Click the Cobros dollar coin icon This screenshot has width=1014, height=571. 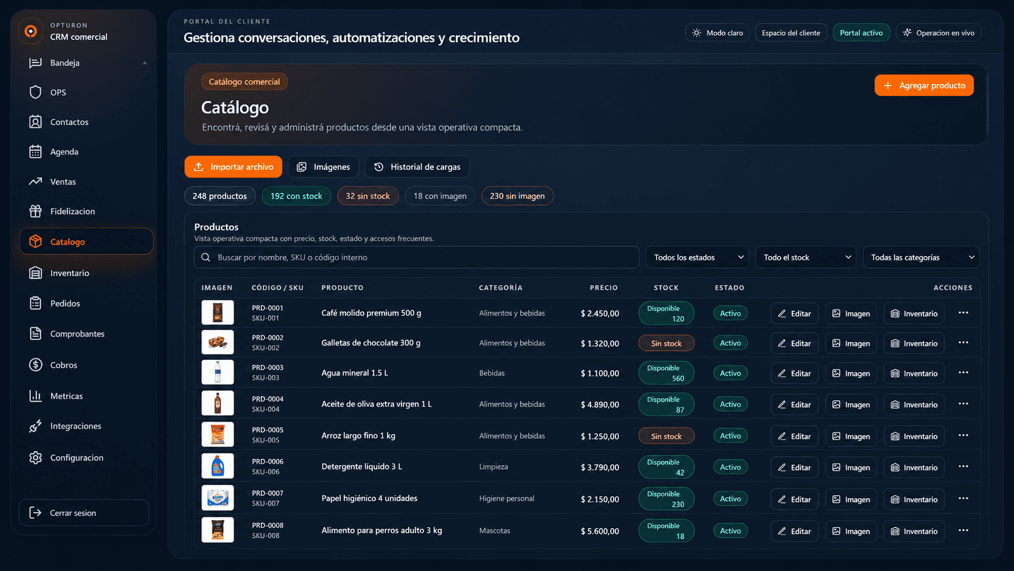point(35,365)
